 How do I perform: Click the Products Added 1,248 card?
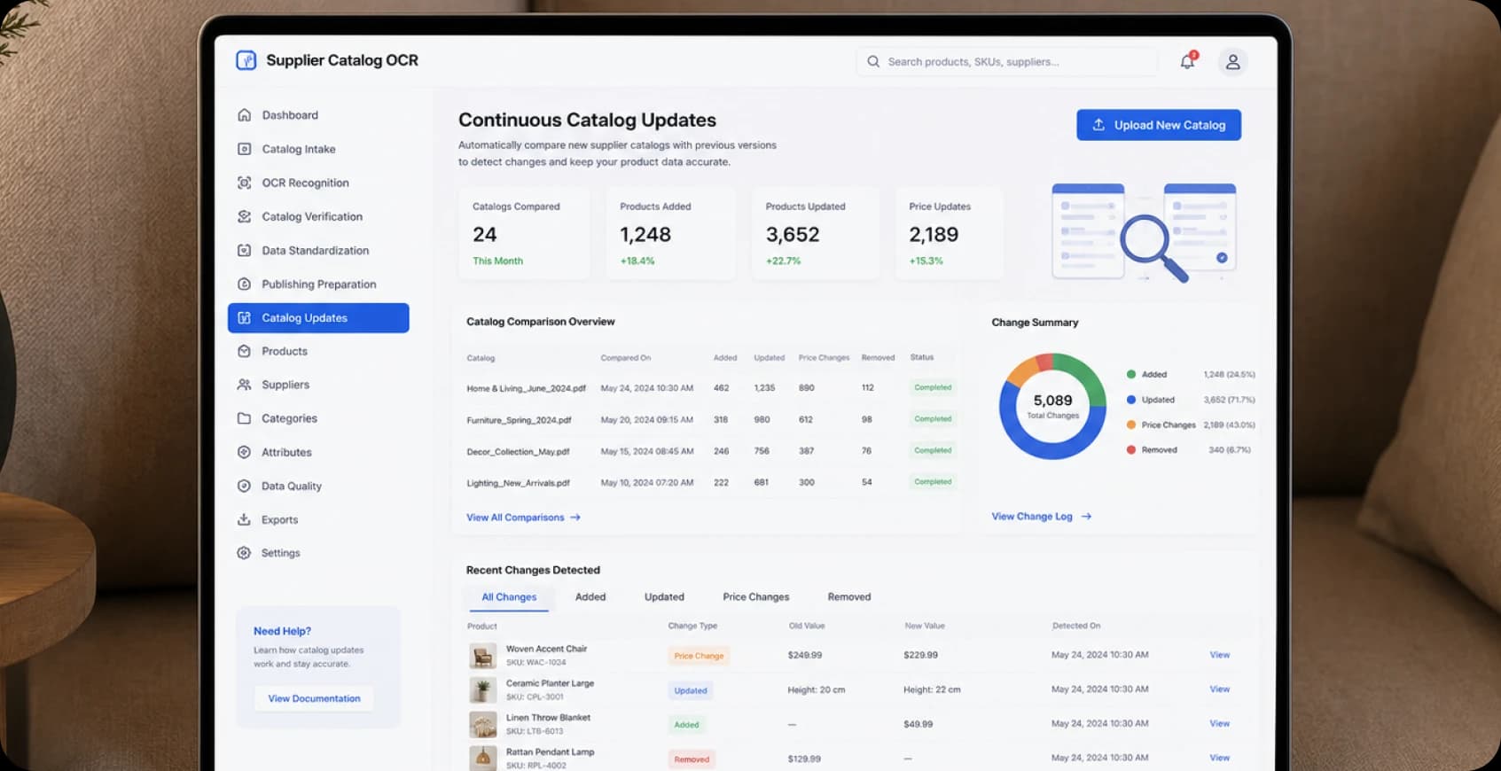pyautogui.click(x=670, y=233)
